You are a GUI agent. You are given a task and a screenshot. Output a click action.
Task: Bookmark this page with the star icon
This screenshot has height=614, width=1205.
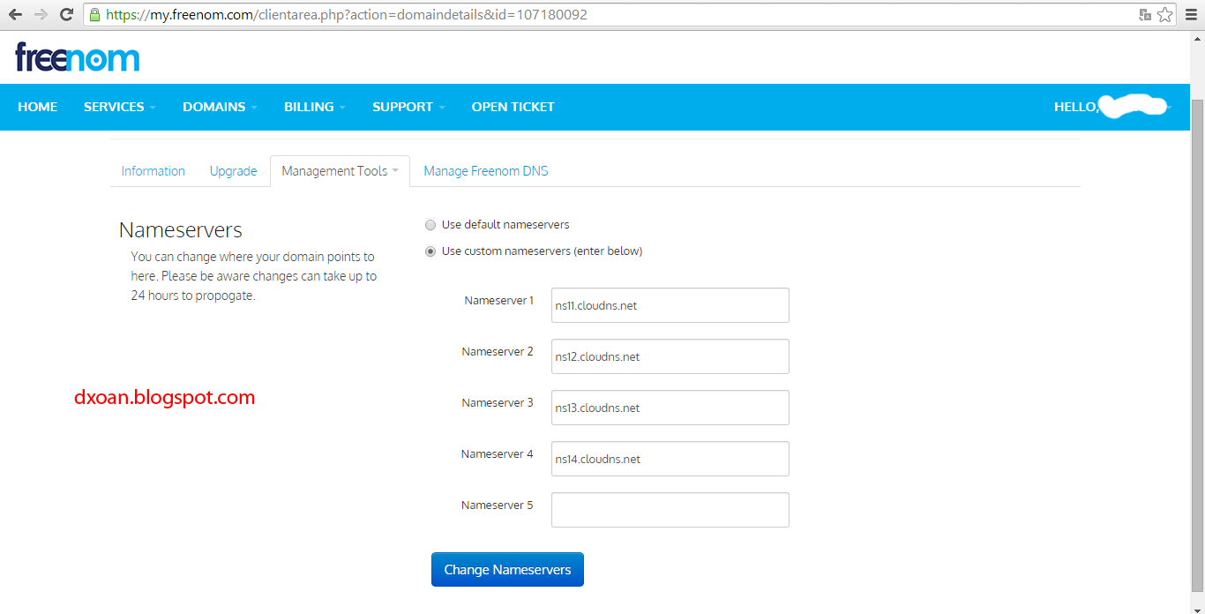pyautogui.click(x=1165, y=15)
